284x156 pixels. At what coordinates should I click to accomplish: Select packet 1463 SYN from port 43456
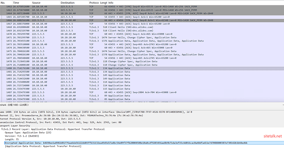142,10
